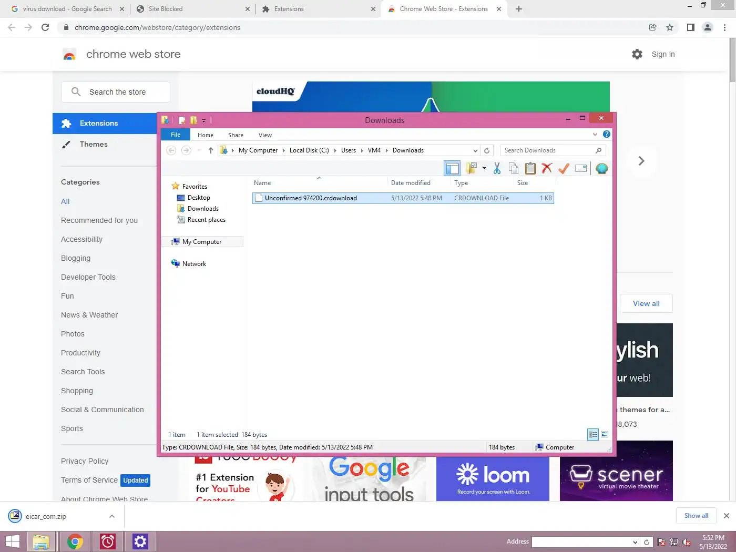The height and width of the screenshot is (552, 736).
Task: Select Unconfirmed 974200.crdownload file
Action: [x=403, y=198]
